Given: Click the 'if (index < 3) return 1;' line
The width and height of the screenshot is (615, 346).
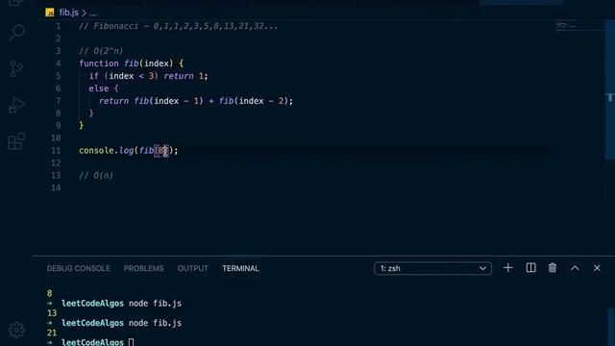Looking at the screenshot, I should [x=148, y=76].
